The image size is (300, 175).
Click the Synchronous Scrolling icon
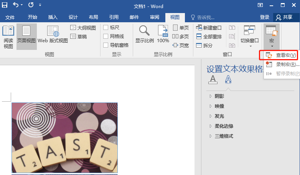[x=232, y=36]
